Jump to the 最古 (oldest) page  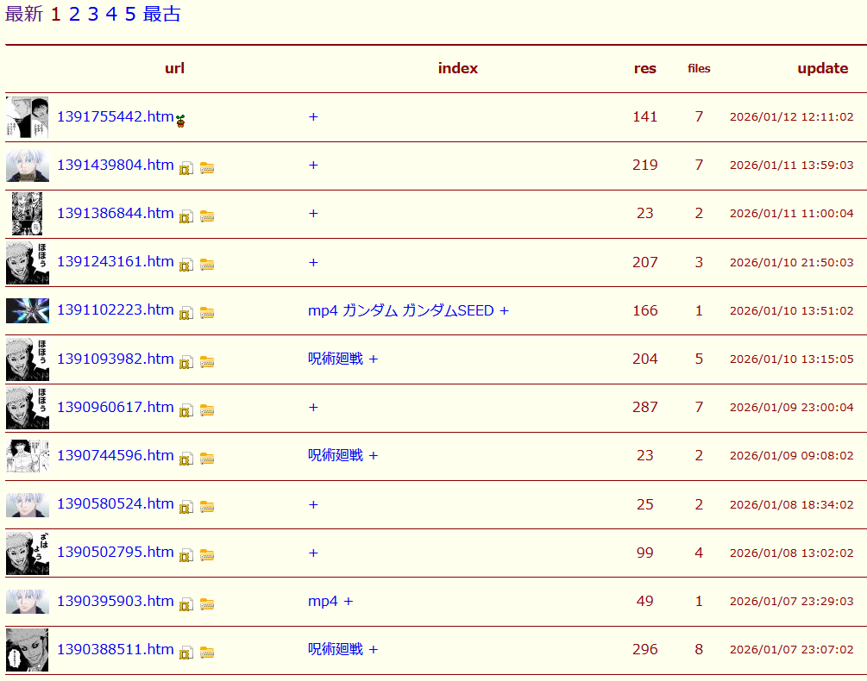(x=162, y=14)
